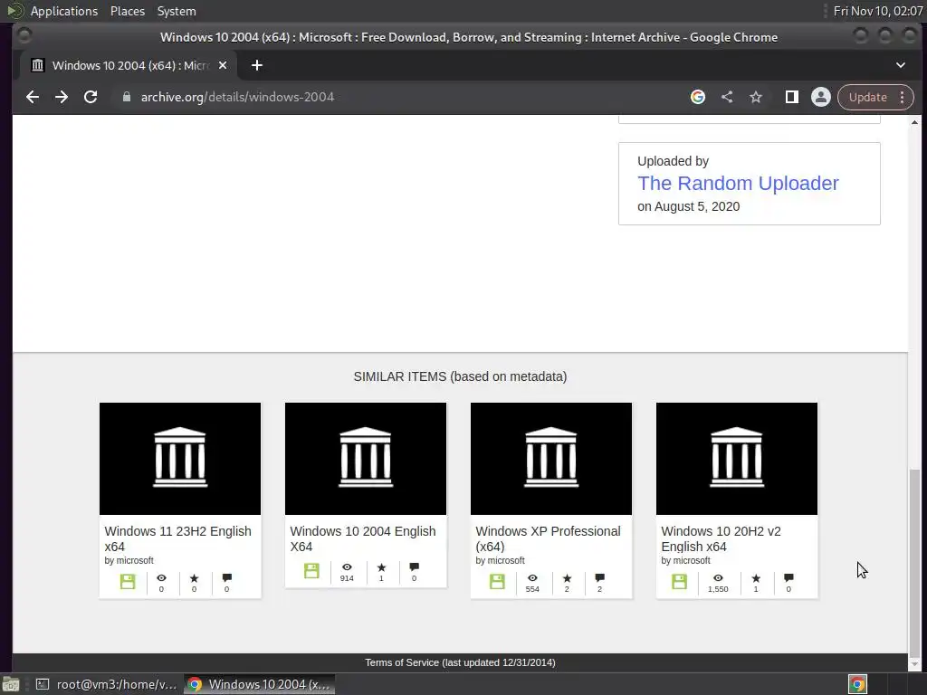The width and height of the screenshot is (927, 695).
Task: Close the Windows 10 2004 tab
Action: coord(223,65)
